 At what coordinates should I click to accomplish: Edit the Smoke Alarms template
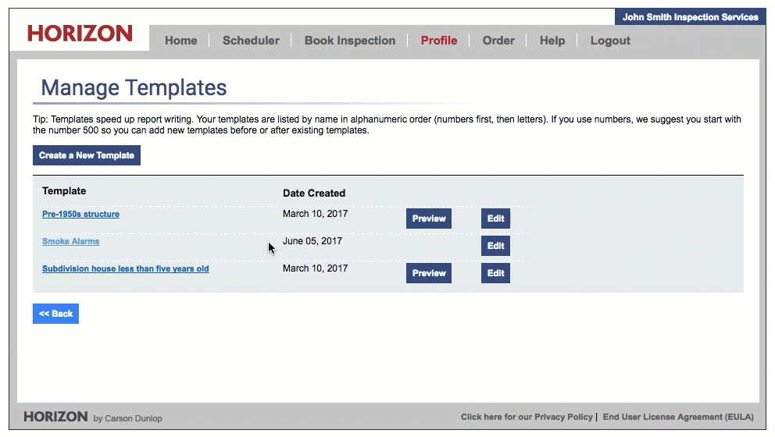(495, 246)
